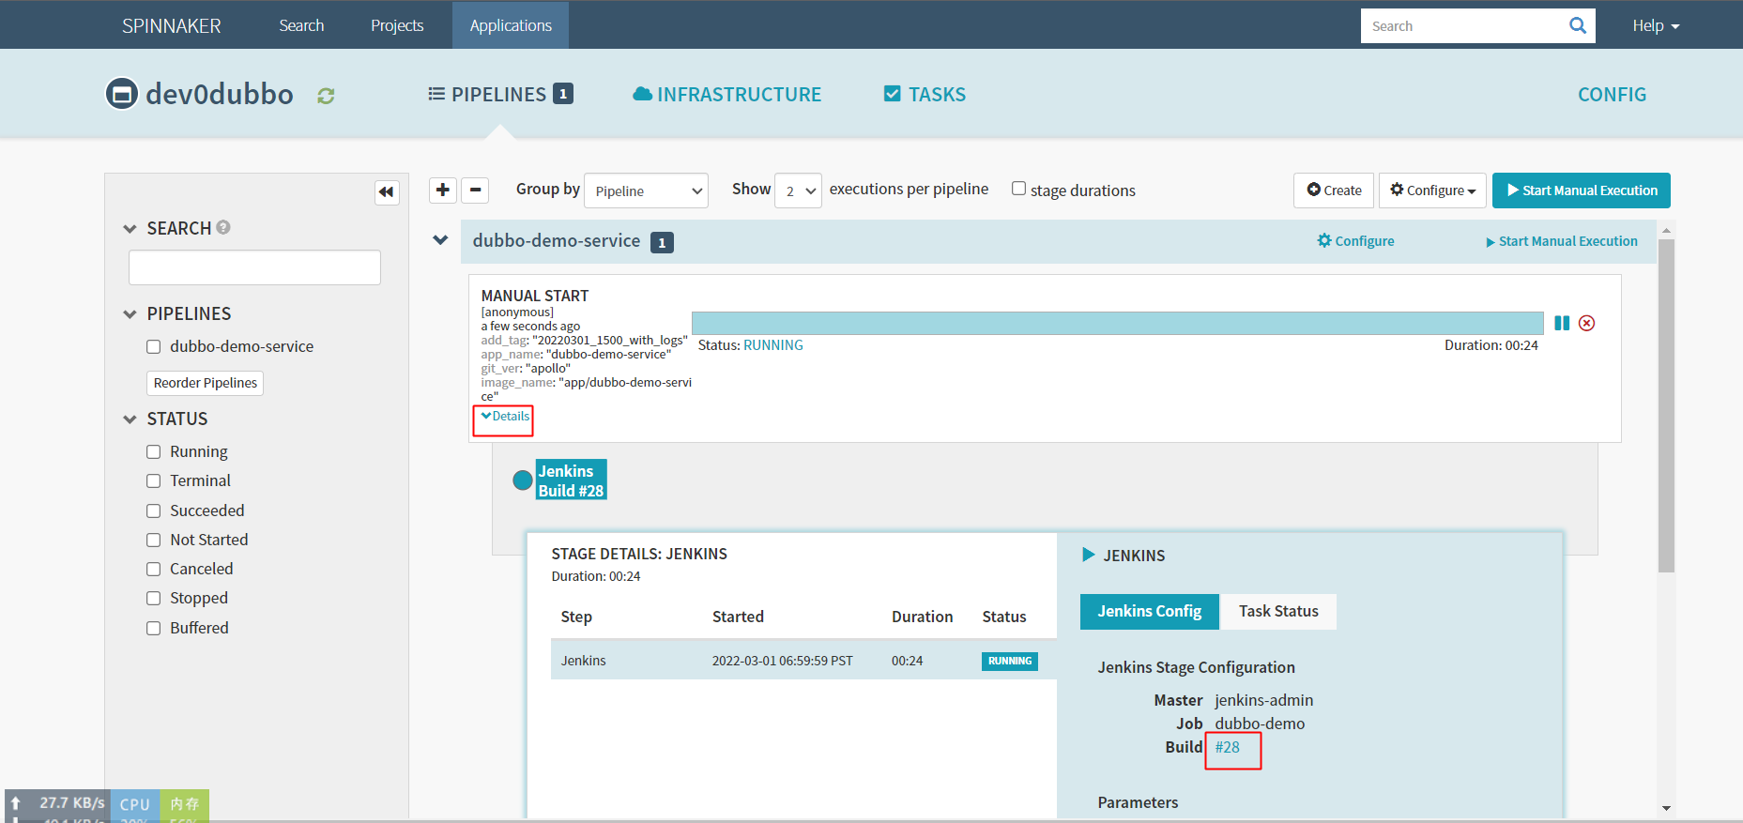
Task: Click the scrollbar up arrow
Action: (x=1666, y=230)
